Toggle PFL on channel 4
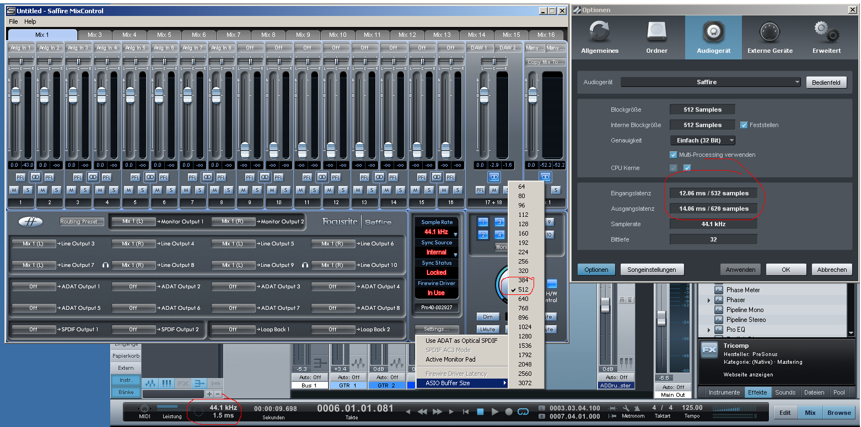 [106, 177]
